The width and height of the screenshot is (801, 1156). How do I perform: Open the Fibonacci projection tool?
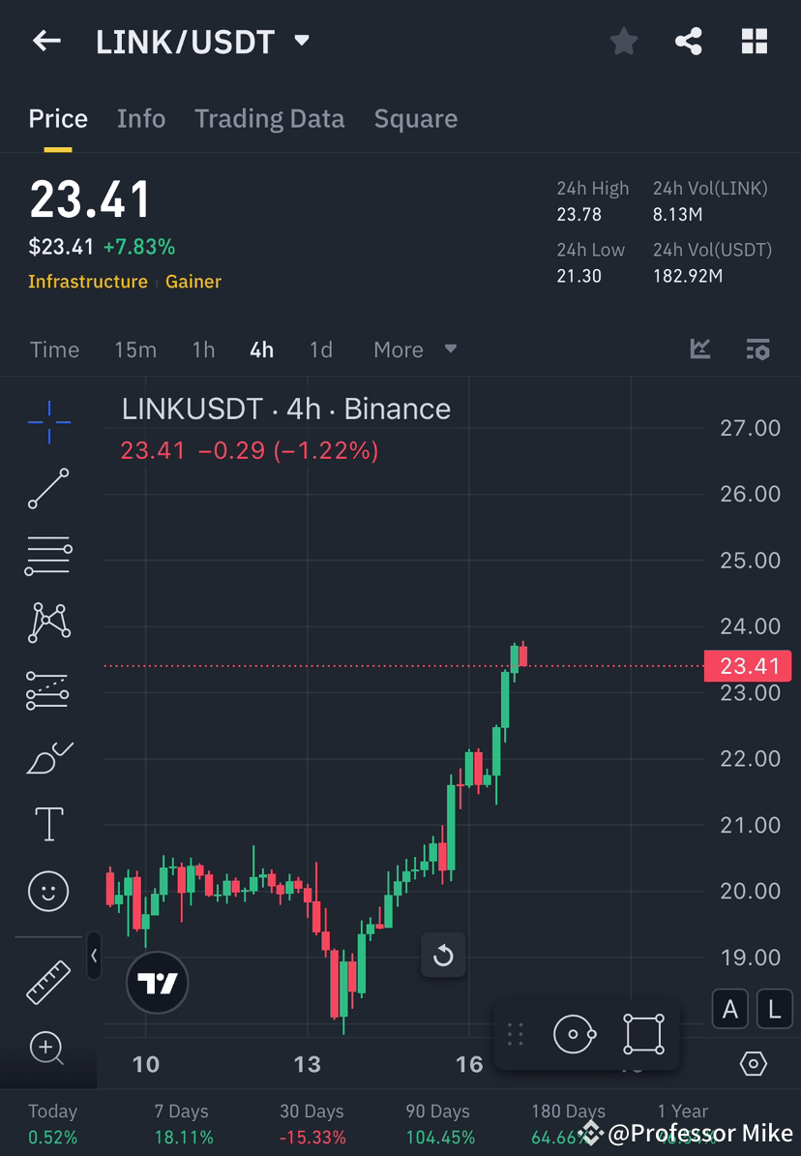point(48,689)
